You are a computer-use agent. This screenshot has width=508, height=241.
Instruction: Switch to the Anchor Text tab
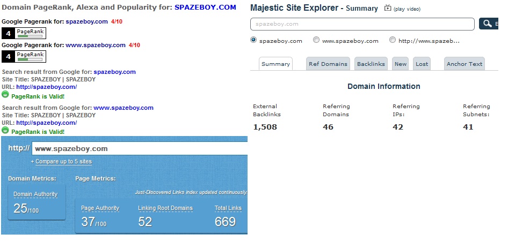pyautogui.click(x=465, y=64)
